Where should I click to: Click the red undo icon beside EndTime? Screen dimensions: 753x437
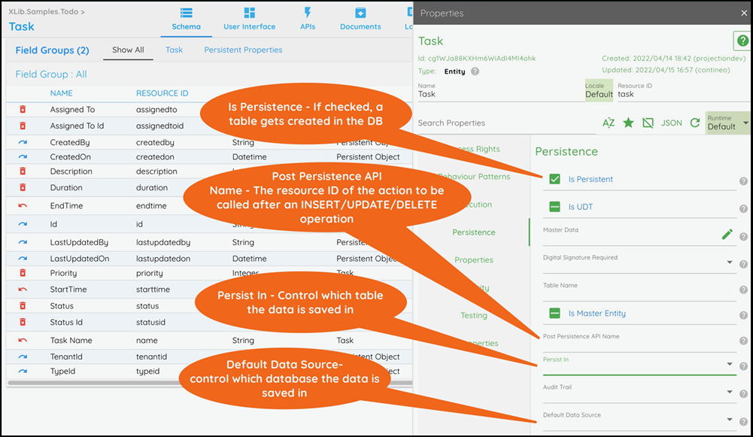pos(23,205)
